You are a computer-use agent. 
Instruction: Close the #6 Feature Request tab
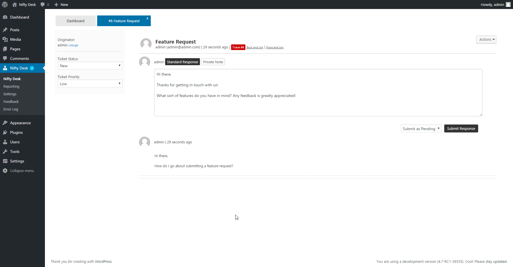[x=147, y=18]
